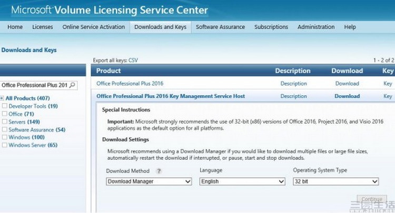The width and height of the screenshot is (395, 213).
Task: Check the Windows Server filter checkbox
Action: [x=5, y=145]
